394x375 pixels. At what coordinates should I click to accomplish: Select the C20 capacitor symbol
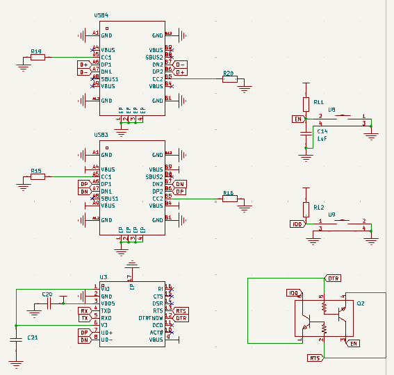pyautogui.click(x=49, y=303)
